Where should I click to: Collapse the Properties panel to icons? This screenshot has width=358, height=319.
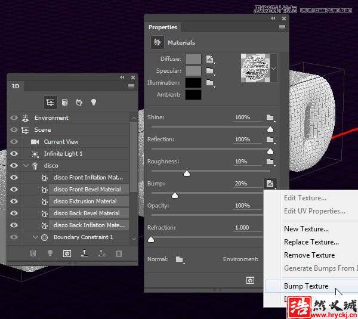pyautogui.click(x=273, y=18)
